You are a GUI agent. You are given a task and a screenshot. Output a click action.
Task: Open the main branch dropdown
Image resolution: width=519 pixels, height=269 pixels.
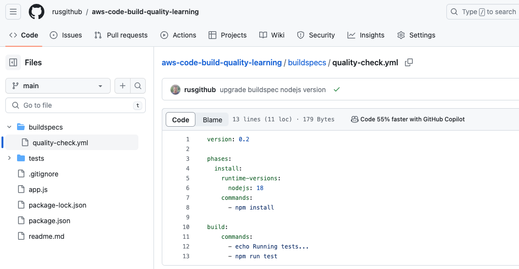58,86
